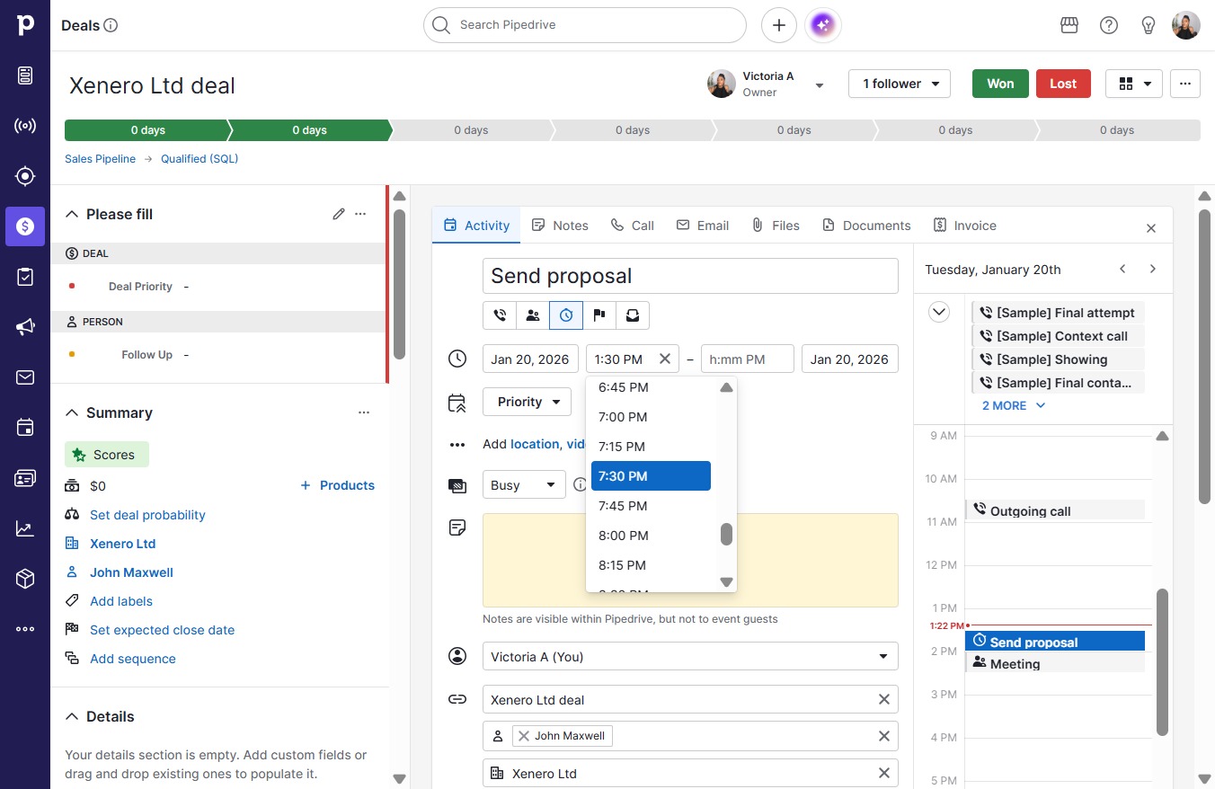Select 8:00 PM from the time list

pos(651,536)
